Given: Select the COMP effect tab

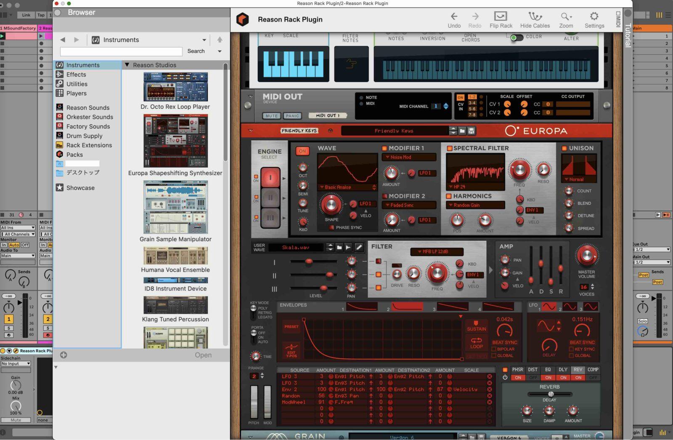Looking at the screenshot, I should [593, 370].
